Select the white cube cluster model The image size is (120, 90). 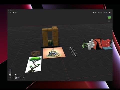pyautogui.click(x=91, y=45)
